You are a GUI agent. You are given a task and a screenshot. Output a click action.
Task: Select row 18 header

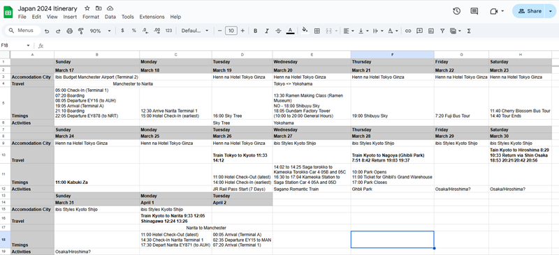point(5,240)
